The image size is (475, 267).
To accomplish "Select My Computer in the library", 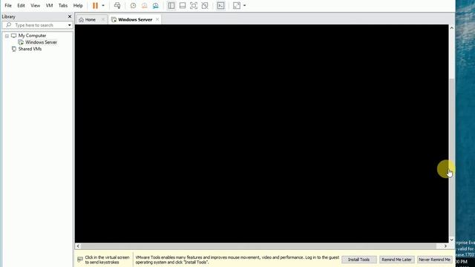I will tap(32, 36).
